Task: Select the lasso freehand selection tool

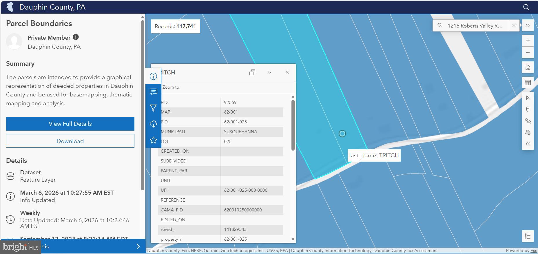Action: click(528, 121)
